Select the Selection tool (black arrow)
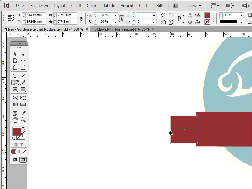 click(x=15, y=54)
